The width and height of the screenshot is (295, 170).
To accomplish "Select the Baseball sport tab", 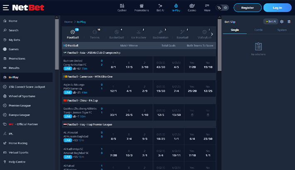I will (182, 34).
